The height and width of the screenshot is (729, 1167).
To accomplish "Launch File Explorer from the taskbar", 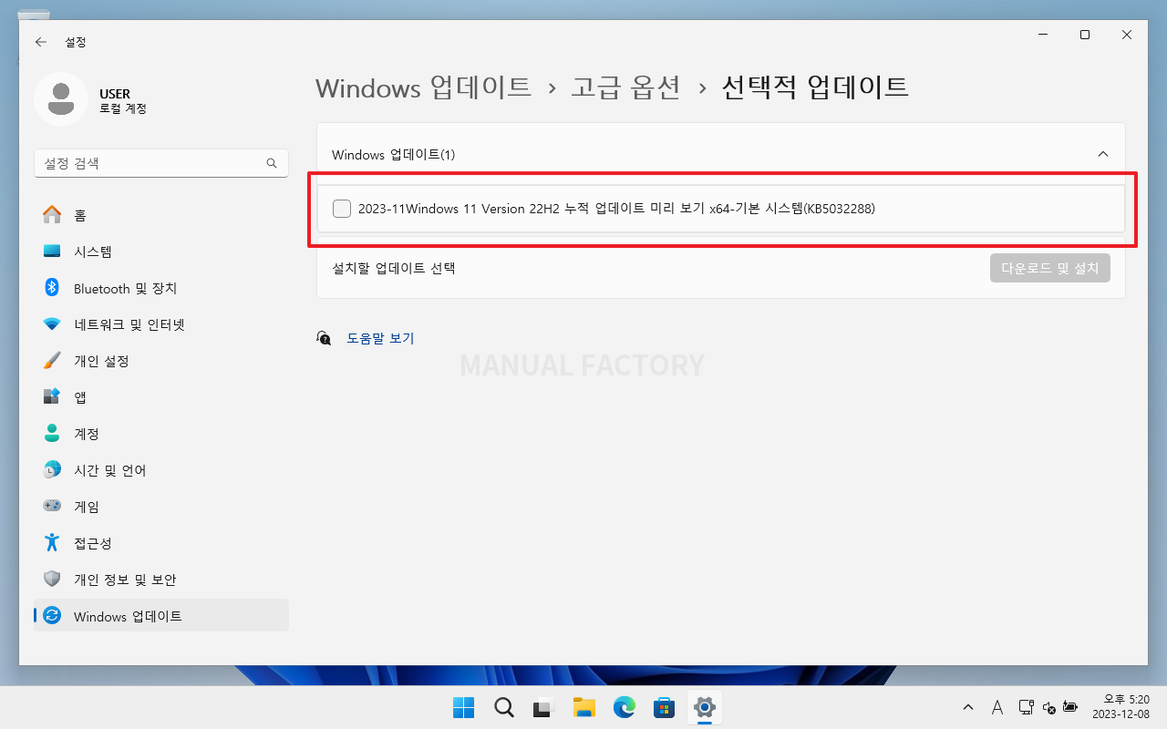I will click(583, 707).
